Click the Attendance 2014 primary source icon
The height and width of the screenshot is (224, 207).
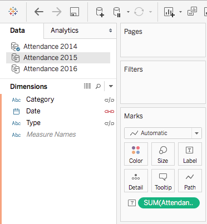[16, 47]
